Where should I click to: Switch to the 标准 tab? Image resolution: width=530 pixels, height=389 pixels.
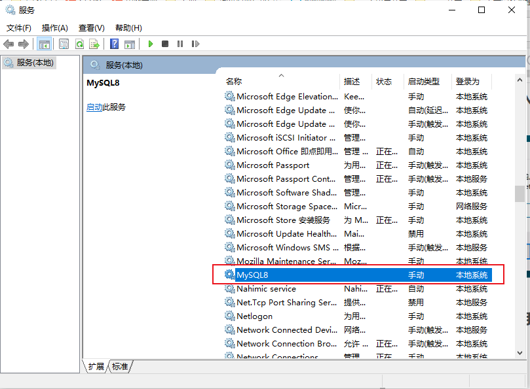point(120,366)
